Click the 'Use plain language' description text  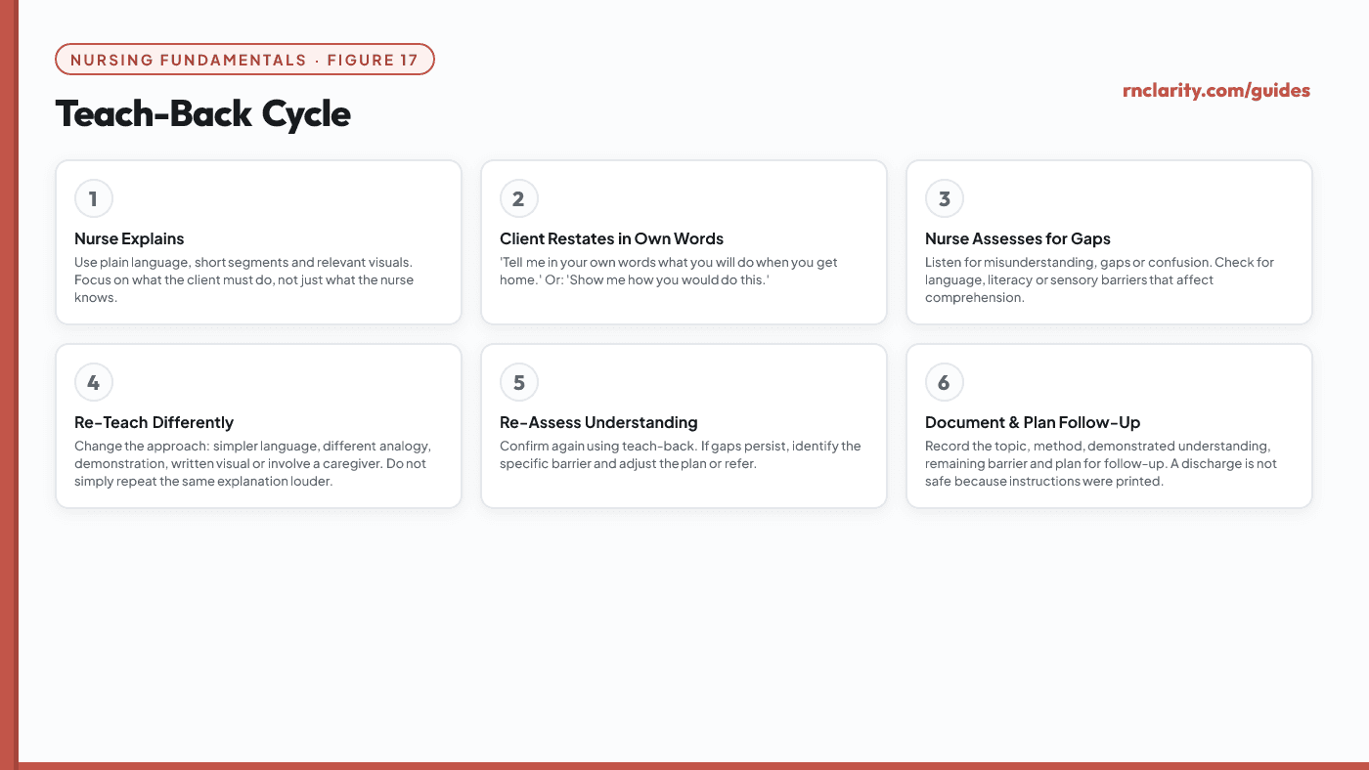coord(244,280)
